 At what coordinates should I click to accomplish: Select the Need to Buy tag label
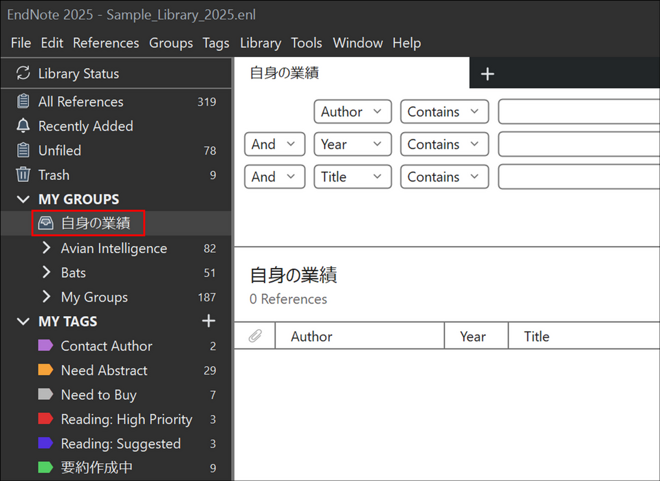click(98, 394)
